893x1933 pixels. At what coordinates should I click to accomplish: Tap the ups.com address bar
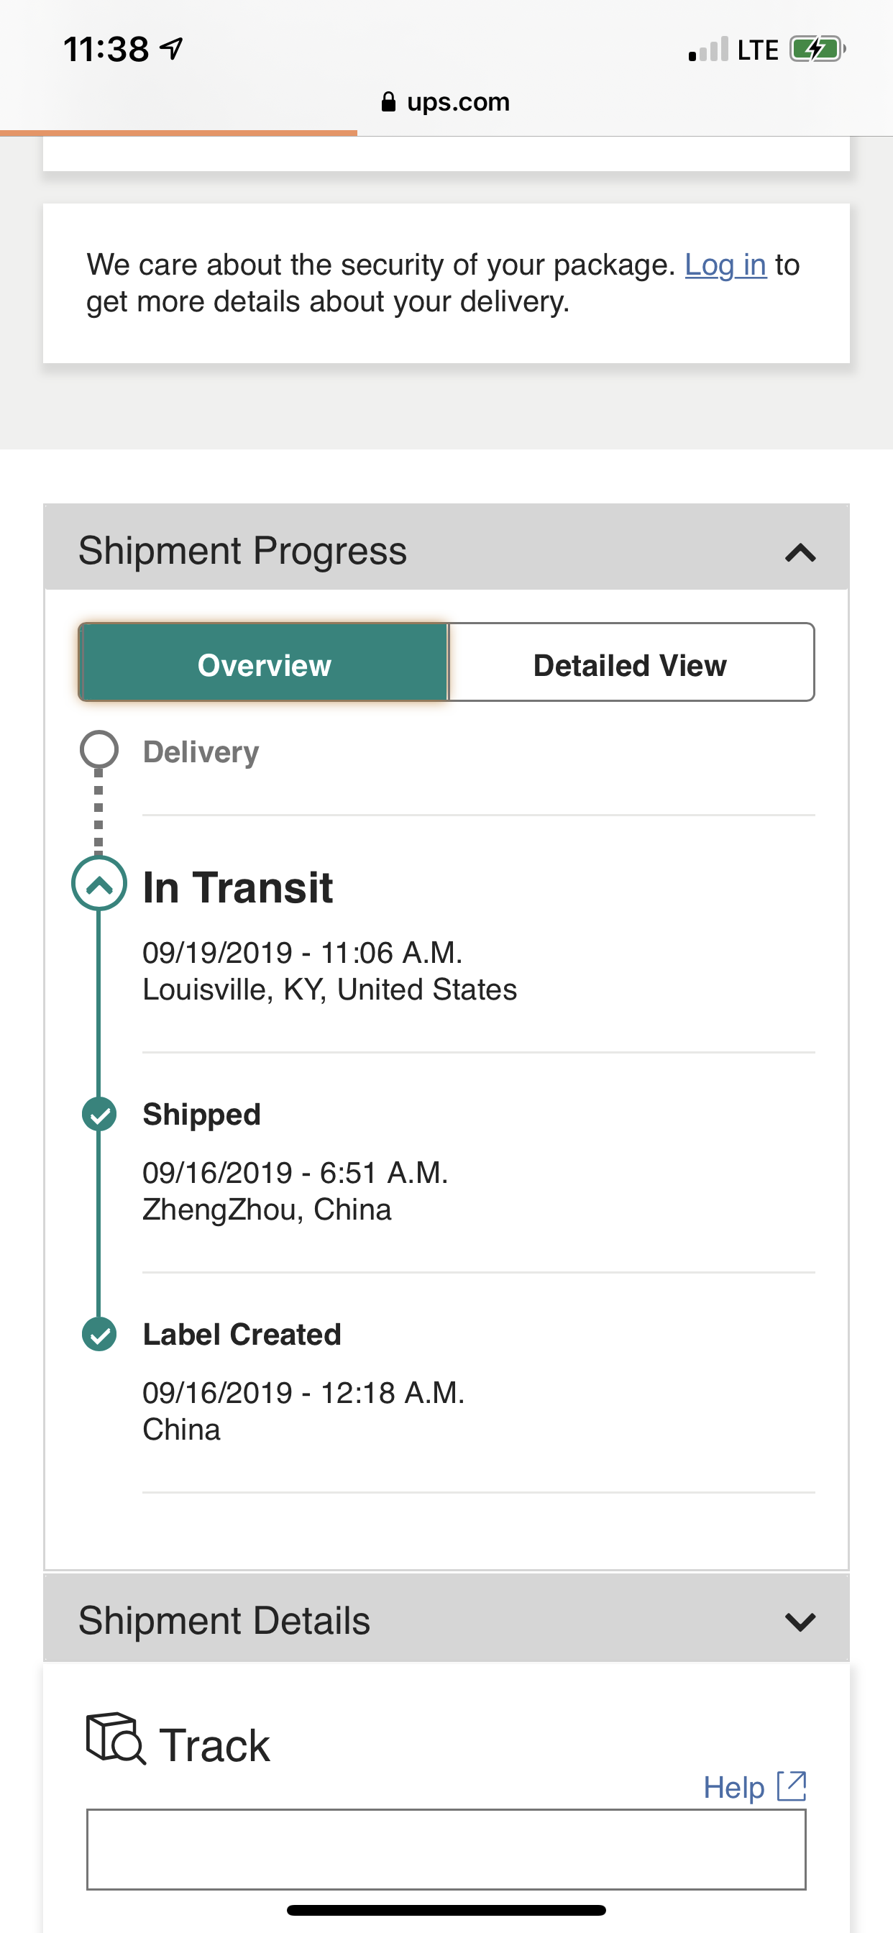[446, 101]
